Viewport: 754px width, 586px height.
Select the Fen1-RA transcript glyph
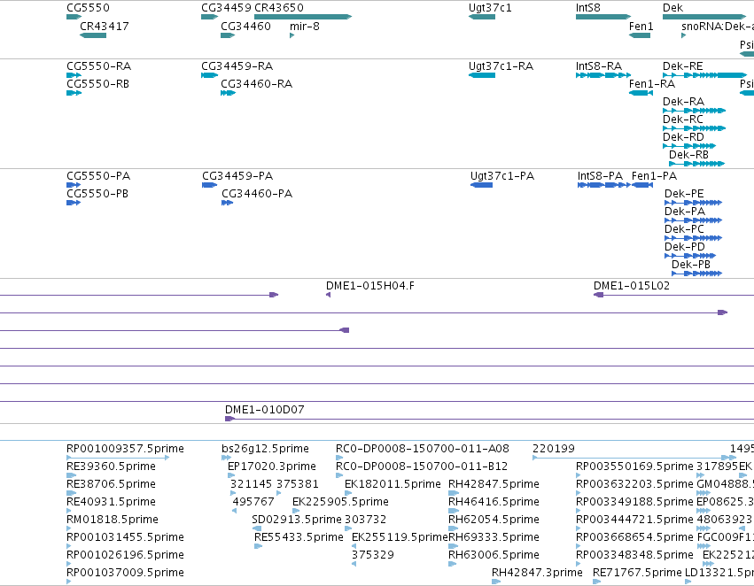point(641,93)
